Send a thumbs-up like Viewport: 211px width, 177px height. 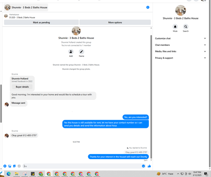click(149, 166)
